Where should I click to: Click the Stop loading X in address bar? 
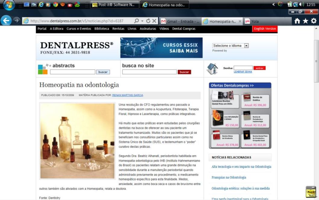pyautogui.click(x=154, y=21)
